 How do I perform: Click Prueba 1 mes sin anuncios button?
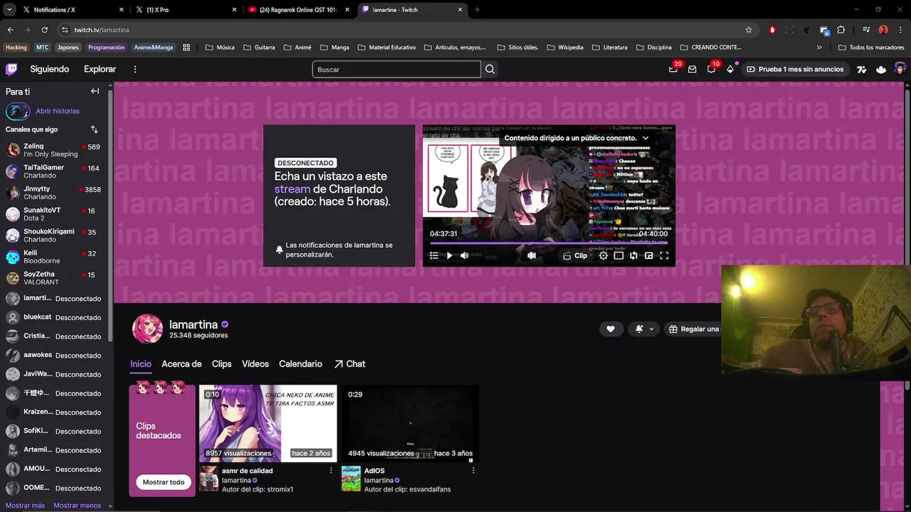click(795, 69)
